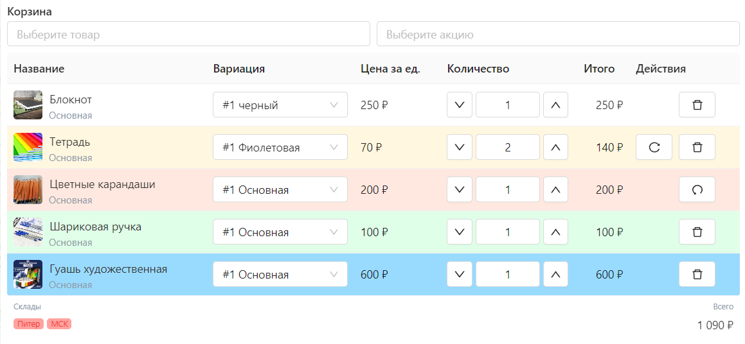This screenshot has width=745, height=344.
Task: Open the Выберите товар selector
Action: tap(188, 34)
